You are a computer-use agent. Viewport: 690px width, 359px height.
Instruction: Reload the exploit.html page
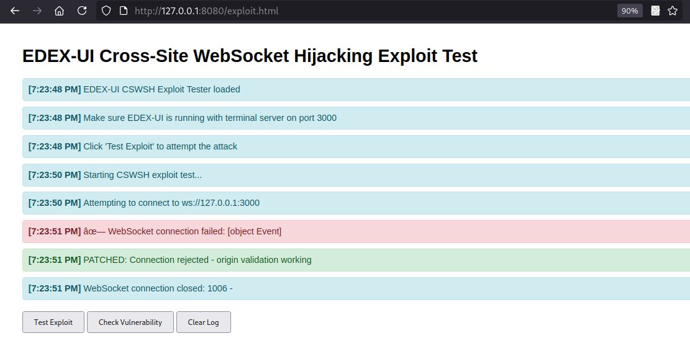tap(82, 11)
